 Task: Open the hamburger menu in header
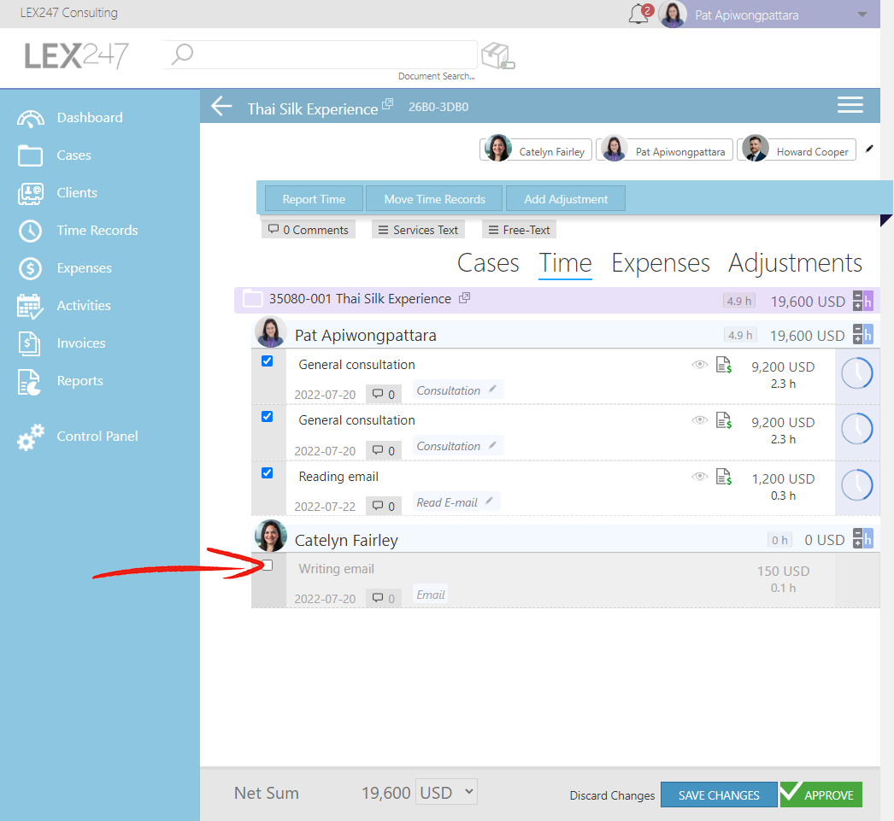click(x=850, y=105)
